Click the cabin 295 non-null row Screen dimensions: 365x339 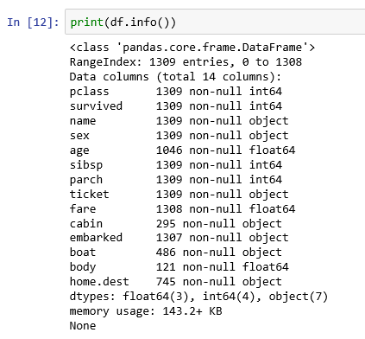[x=176, y=224]
